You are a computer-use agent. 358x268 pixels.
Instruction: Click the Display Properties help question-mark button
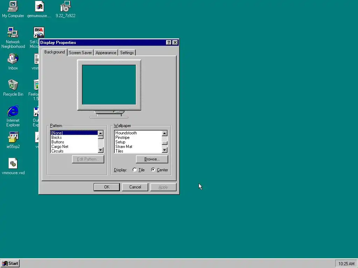169,42
